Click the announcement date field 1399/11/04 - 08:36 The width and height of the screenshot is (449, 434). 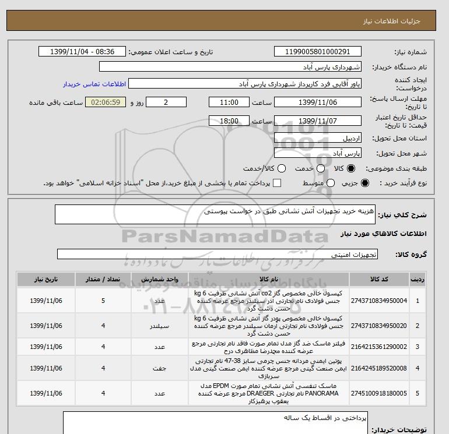tap(82, 51)
